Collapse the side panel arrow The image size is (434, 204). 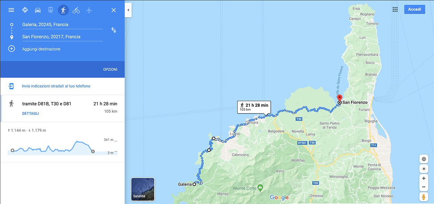click(128, 10)
